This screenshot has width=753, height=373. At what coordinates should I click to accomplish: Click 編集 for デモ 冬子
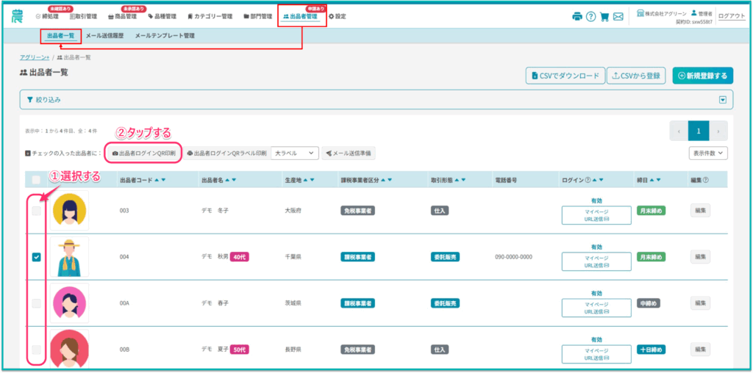[x=700, y=211]
